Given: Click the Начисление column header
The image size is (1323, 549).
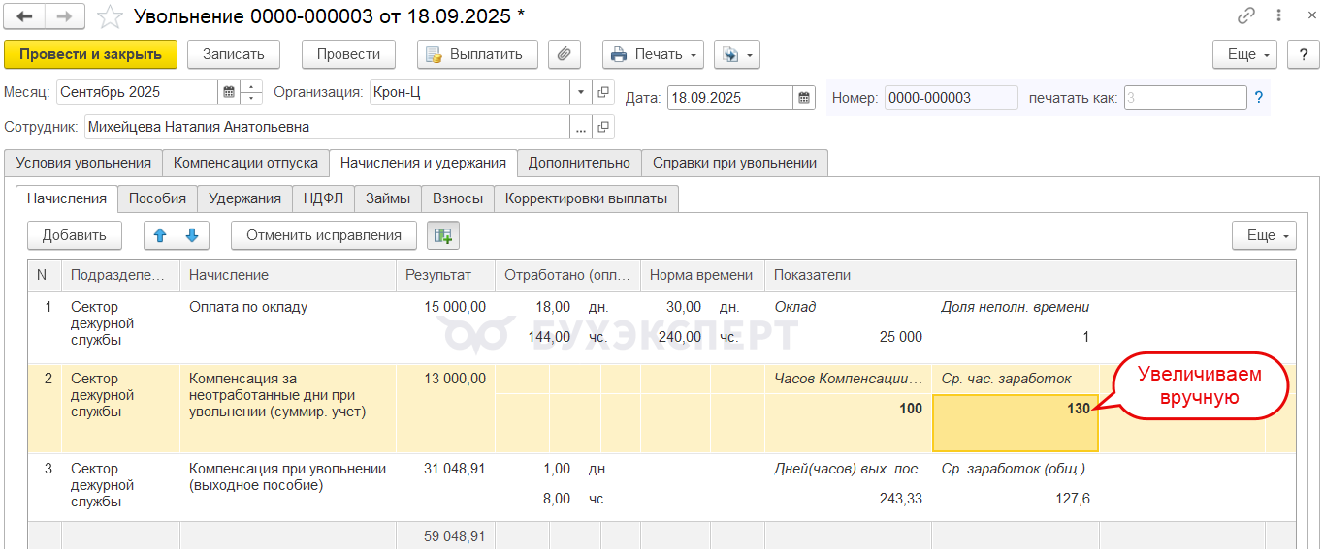Looking at the screenshot, I should tap(288, 275).
